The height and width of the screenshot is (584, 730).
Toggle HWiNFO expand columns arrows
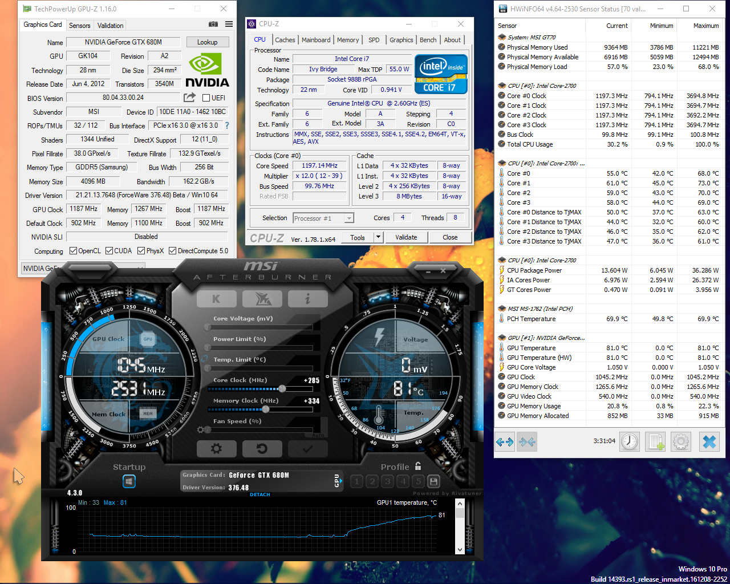[505, 441]
